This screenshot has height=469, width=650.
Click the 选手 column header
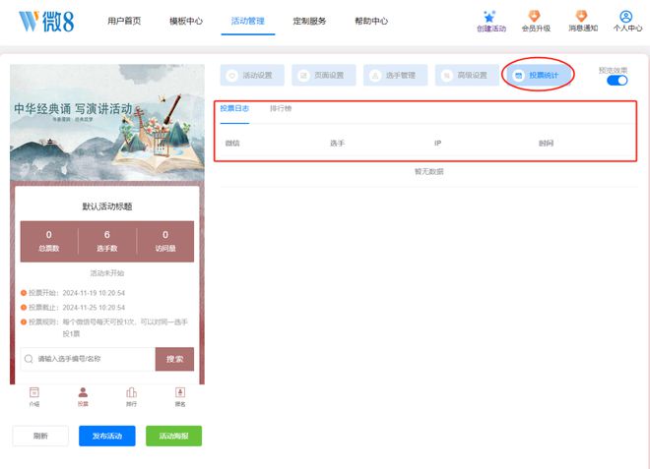[337, 144]
